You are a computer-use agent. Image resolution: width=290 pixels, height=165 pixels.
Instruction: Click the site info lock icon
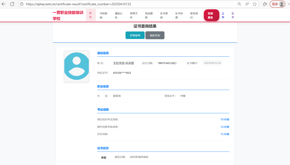coord(22,4)
